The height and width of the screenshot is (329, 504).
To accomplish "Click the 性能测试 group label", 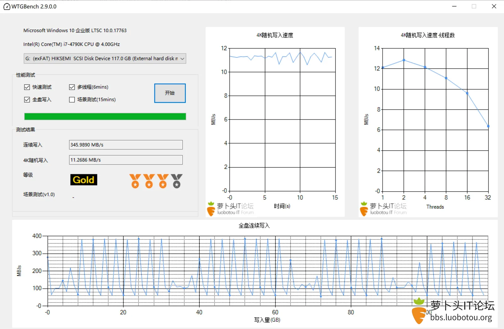I will pos(26,75).
